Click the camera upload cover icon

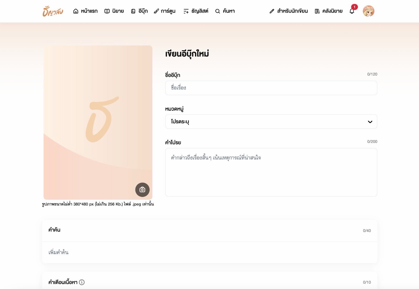(142, 190)
